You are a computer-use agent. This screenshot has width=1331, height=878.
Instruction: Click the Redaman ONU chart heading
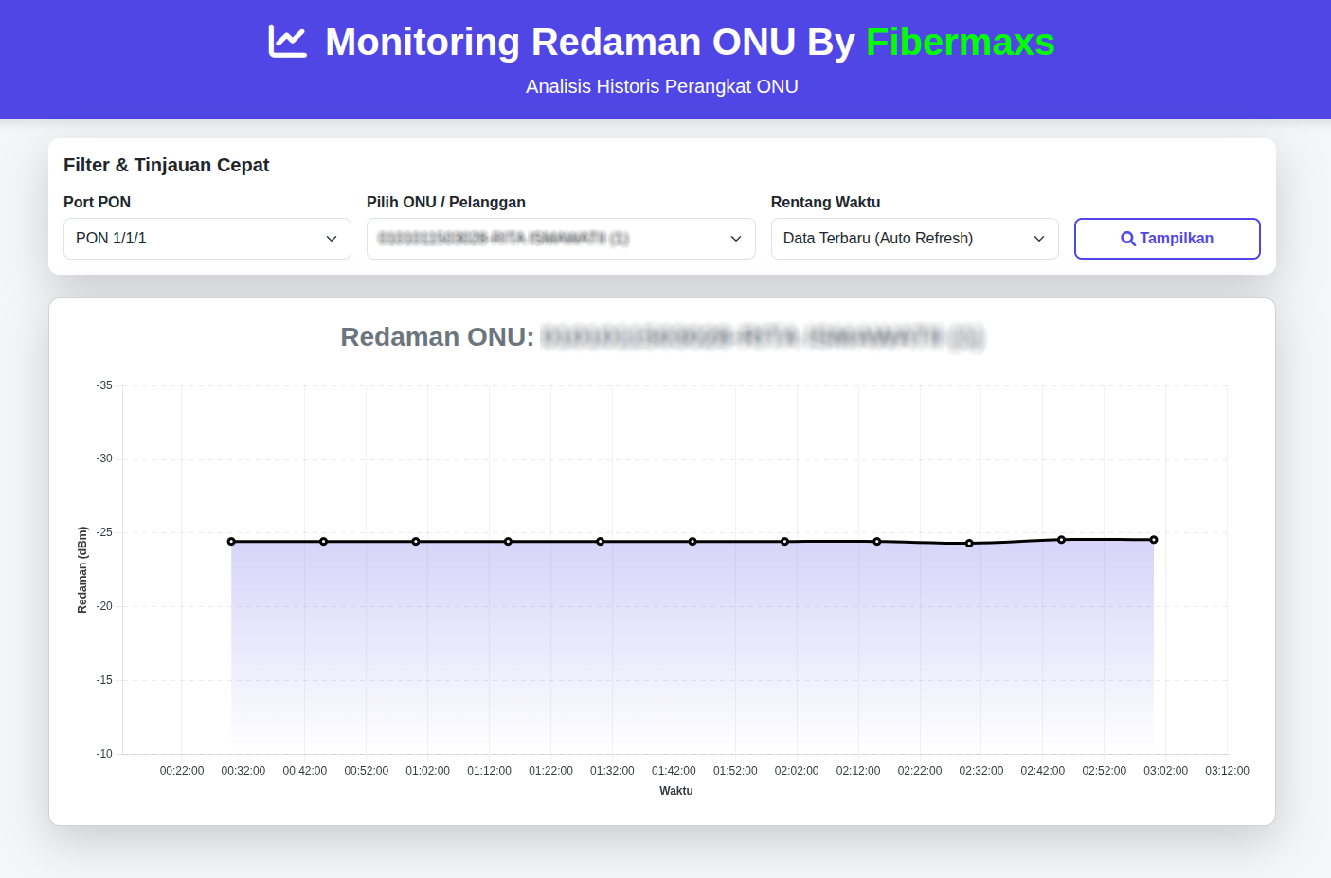438,337
